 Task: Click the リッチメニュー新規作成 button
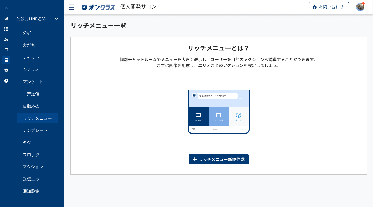coord(219,159)
